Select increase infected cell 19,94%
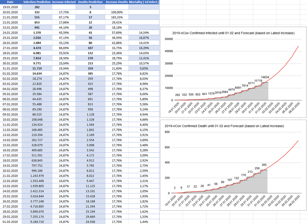The width and height of the screenshot is (307, 224). 64,69
